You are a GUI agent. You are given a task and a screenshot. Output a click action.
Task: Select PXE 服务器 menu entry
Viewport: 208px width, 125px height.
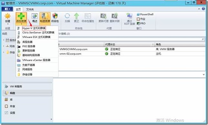[x=37, y=46]
